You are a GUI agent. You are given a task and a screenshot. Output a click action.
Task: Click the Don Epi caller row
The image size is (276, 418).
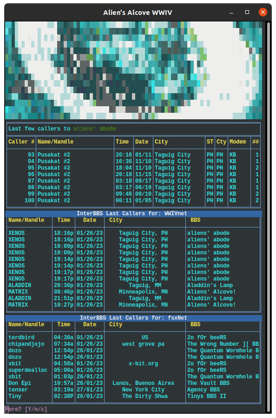(133, 383)
